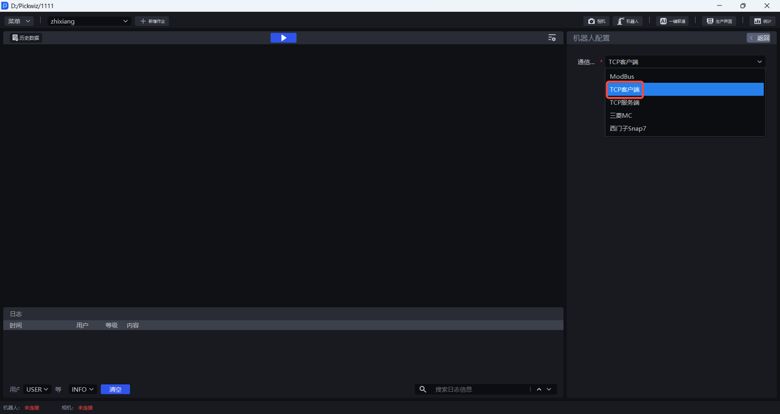Open the production interface (生产界面)
The width and height of the screenshot is (780, 414).
(x=719, y=21)
